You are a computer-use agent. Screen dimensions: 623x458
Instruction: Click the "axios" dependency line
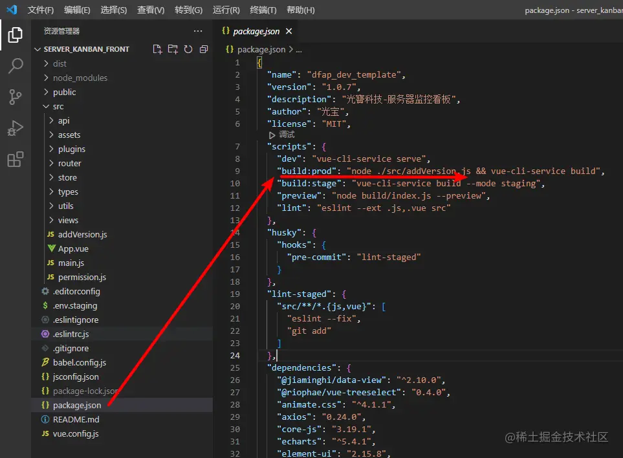click(x=321, y=417)
